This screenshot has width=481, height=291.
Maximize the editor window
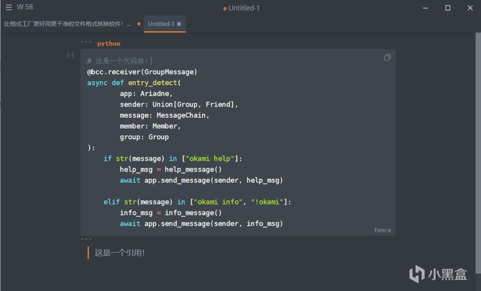click(448, 8)
